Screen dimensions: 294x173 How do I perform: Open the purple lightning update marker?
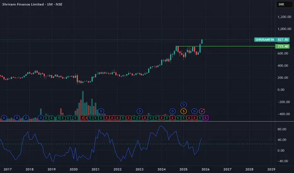click(x=202, y=111)
